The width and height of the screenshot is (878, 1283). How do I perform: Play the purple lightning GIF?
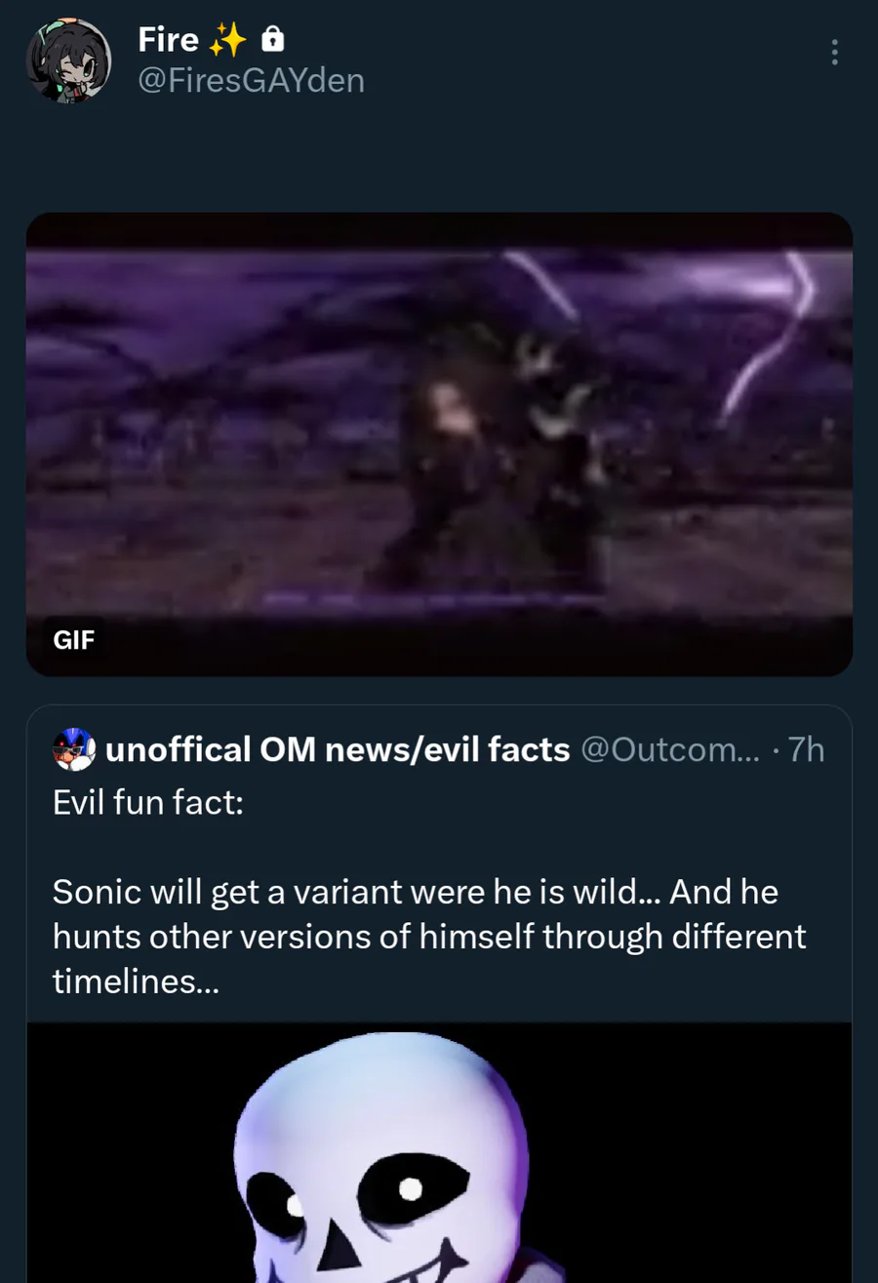[x=439, y=444]
